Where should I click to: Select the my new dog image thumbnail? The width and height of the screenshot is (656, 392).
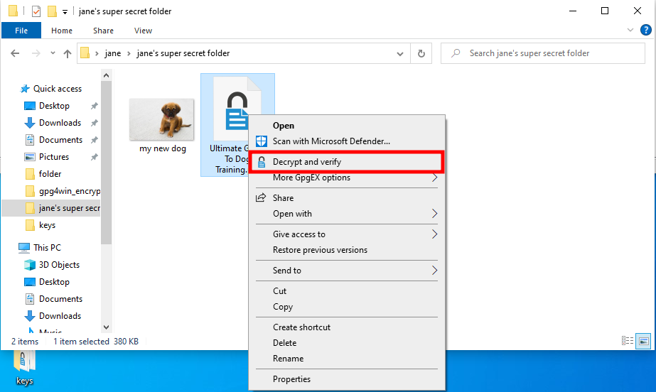click(161, 119)
